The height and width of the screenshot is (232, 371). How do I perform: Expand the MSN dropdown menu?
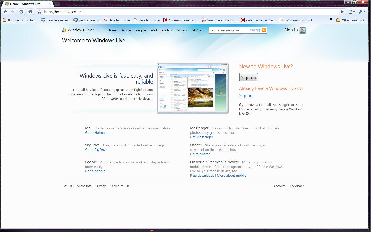pyautogui.click(x=196, y=30)
